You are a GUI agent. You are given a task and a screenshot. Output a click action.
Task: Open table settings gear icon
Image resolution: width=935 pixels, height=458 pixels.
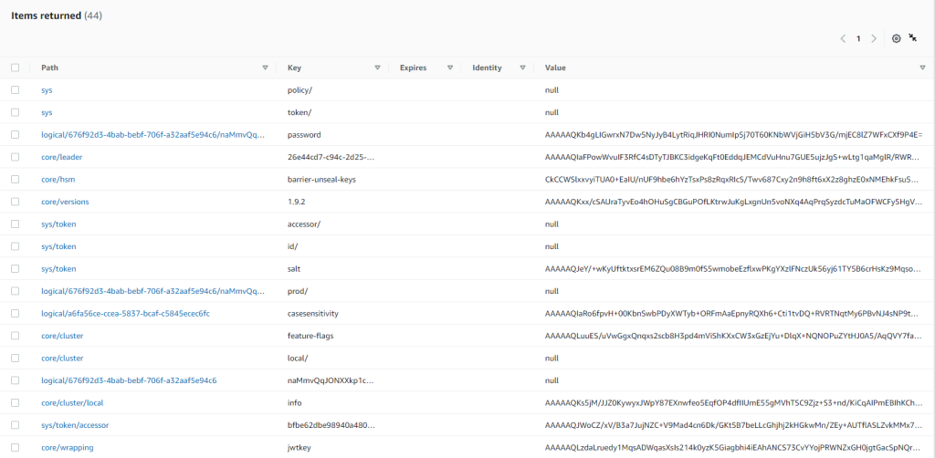point(896,38)
